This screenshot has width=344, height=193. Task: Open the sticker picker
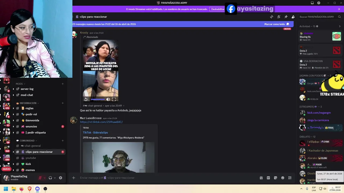click(x=275, y=178)
